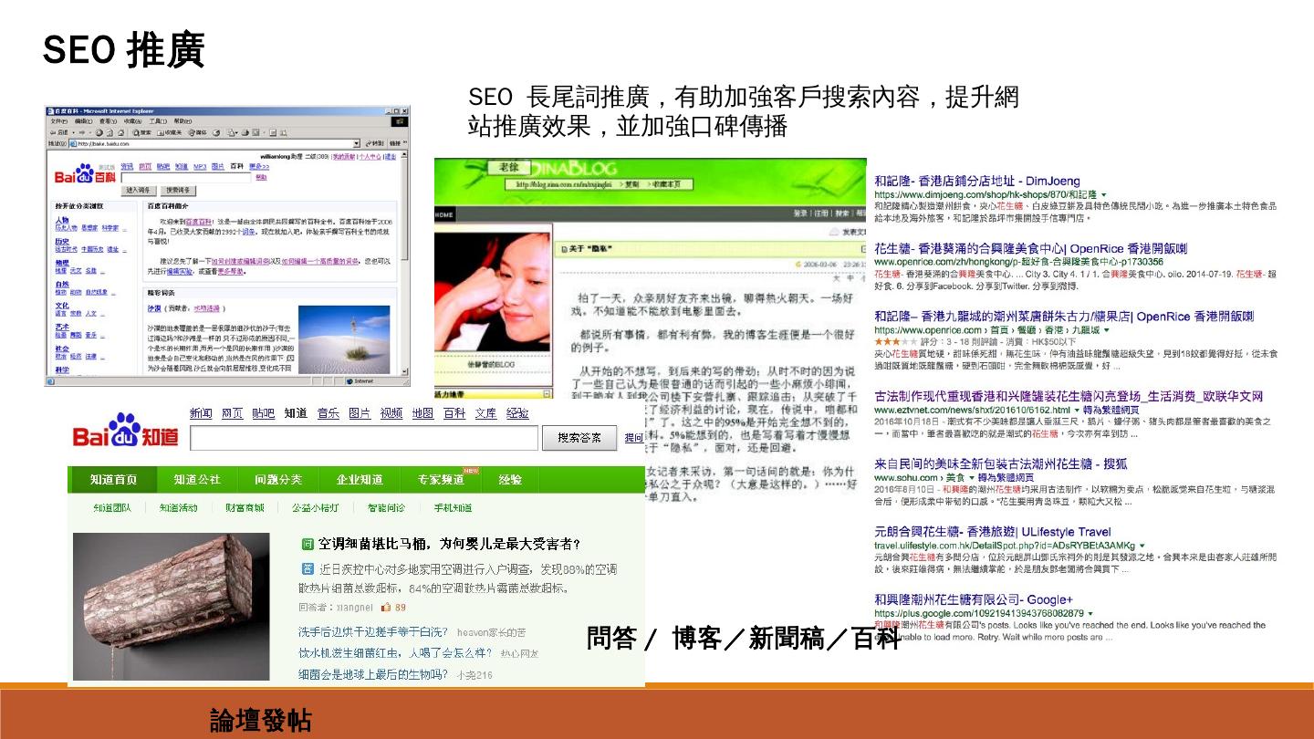Click the Baidu Zhidao paw logo
Screen dimensions: 1314x739
click(125, 432)
